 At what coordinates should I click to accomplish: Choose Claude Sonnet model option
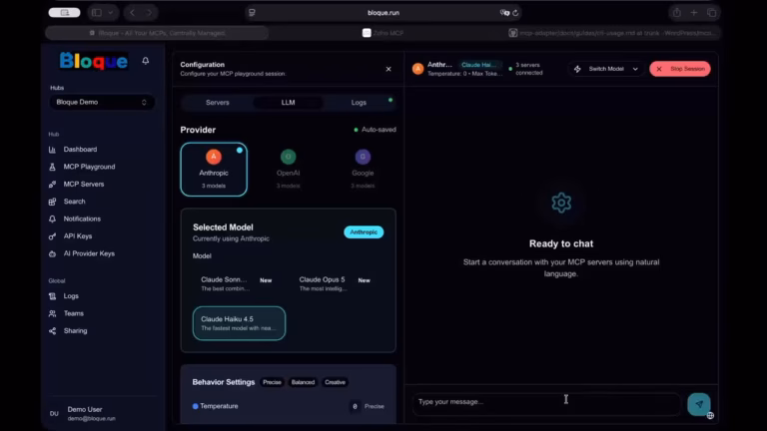click(x=239, y=284)
